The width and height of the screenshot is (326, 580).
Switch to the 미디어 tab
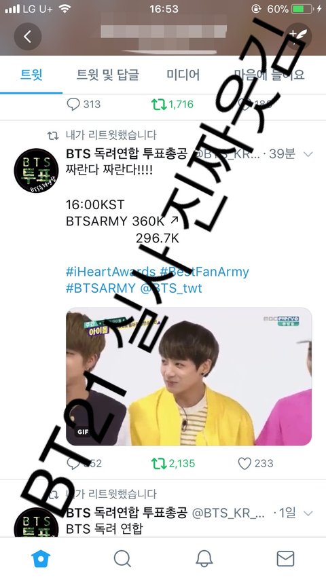pos(183,75)
